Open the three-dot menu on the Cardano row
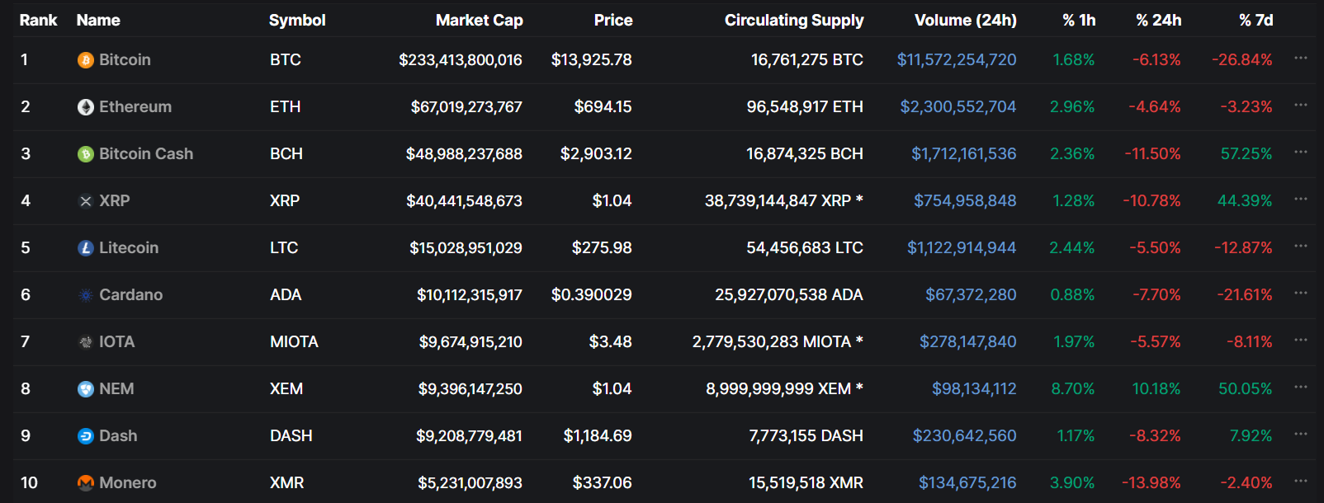This screenshot has width=1324, height=503. click(1301, 293)
